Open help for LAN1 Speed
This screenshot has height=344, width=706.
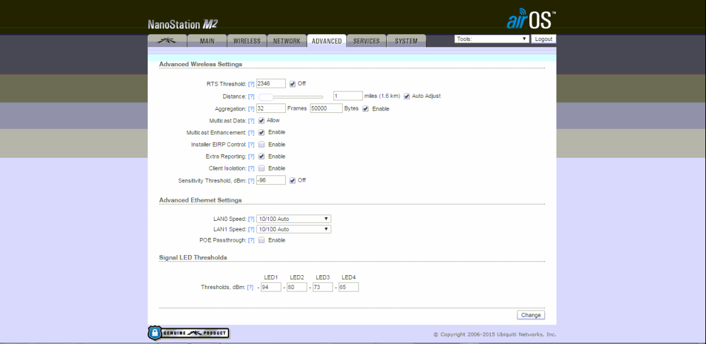[251, 230]
